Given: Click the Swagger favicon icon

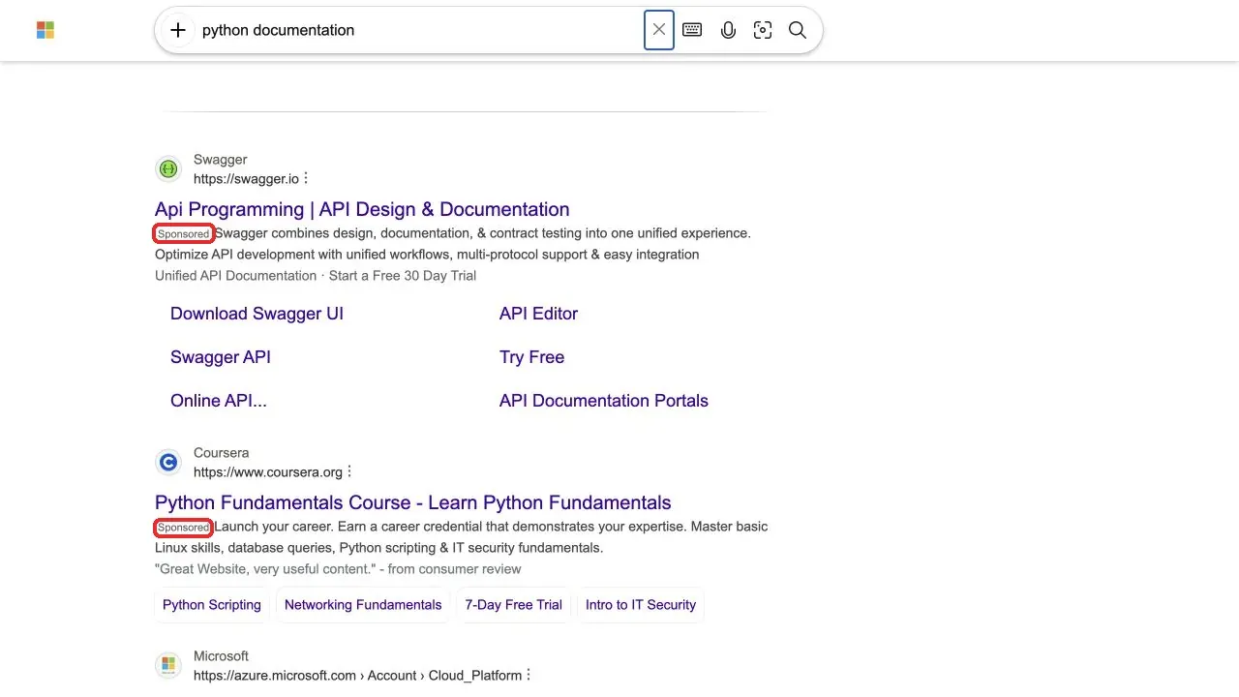Looking at the screenshot, I should 168,169.
